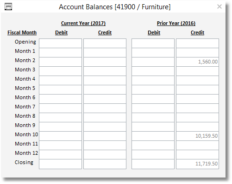Screen dimensions: 232x184
Task: Select the Month 9 Prior Year Debit field
Action: [153, 127]
